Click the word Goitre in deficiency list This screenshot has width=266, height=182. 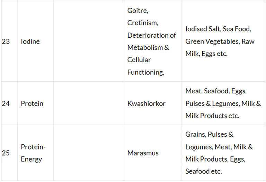[x=138, y=11]
